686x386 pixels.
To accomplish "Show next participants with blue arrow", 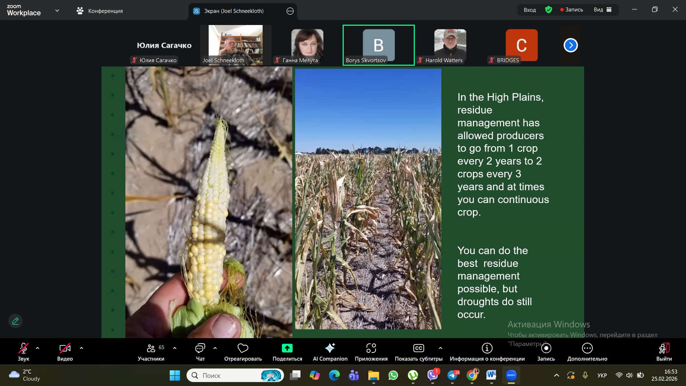I will pos(571,45).
